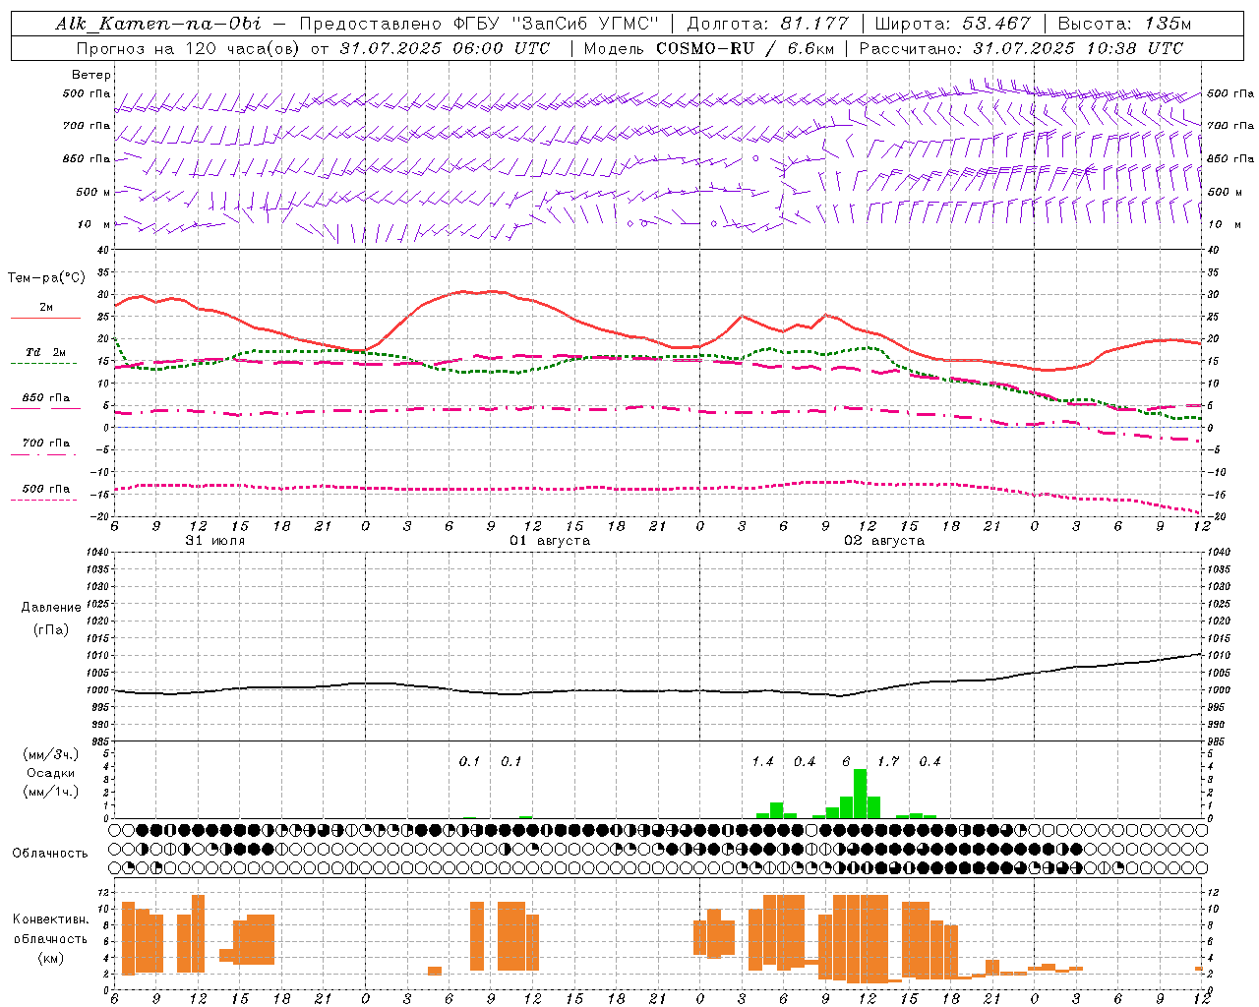Click the Облачность row label
This screenshot has width=1259, height=1007.
click(50, 854)
